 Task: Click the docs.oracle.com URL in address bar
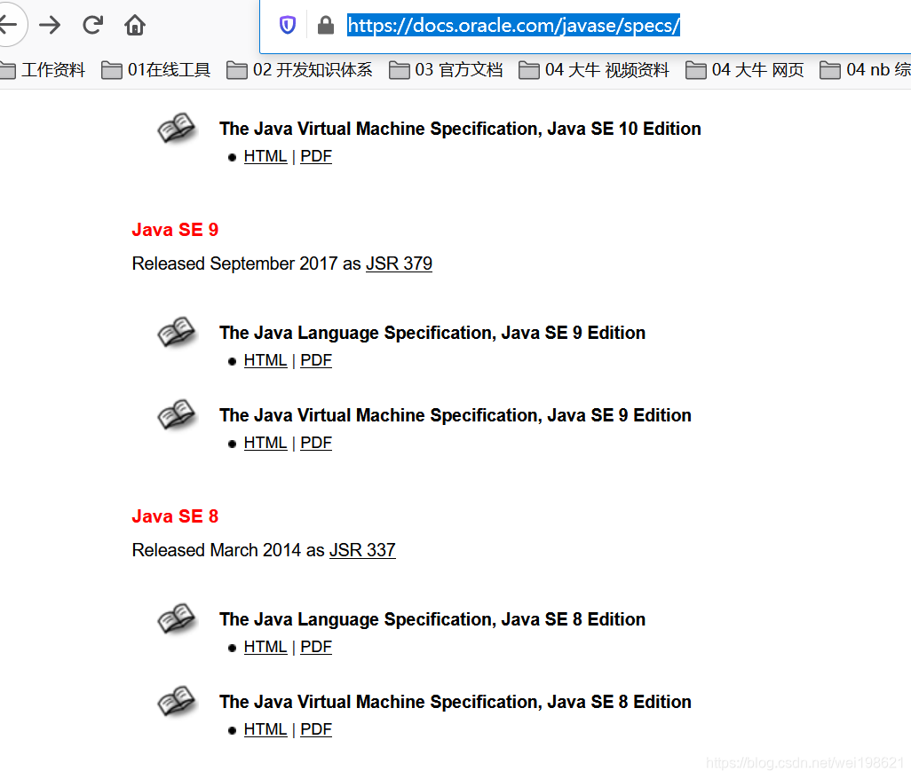click(513, 25)
